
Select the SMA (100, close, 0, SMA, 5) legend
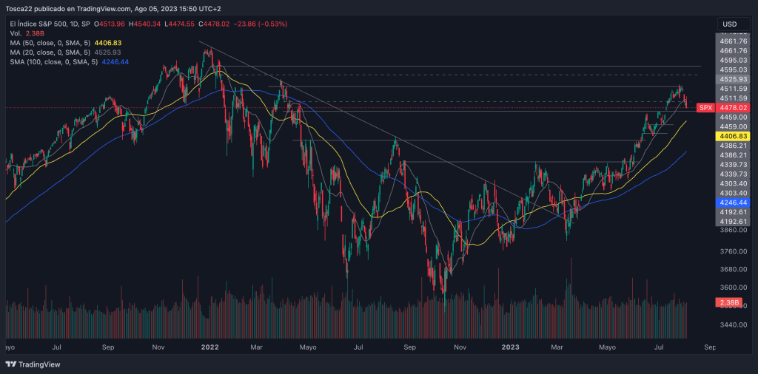point(53,62)
